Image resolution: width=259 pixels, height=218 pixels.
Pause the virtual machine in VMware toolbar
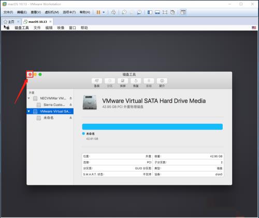(98, 12)
